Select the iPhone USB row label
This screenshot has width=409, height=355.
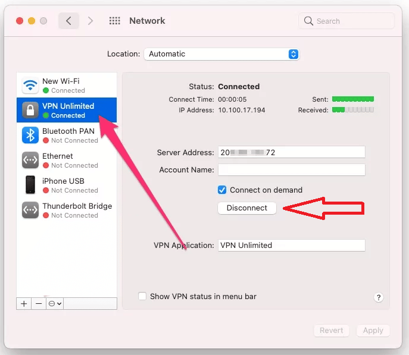tap(63, 181)
